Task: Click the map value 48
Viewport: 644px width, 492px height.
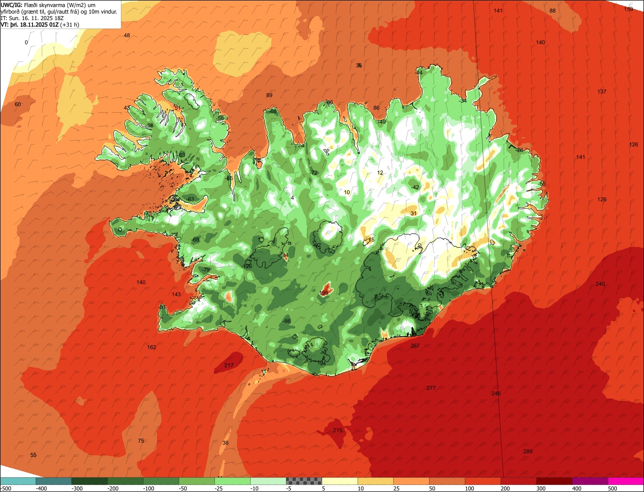Action: click(x=127, y=35)
